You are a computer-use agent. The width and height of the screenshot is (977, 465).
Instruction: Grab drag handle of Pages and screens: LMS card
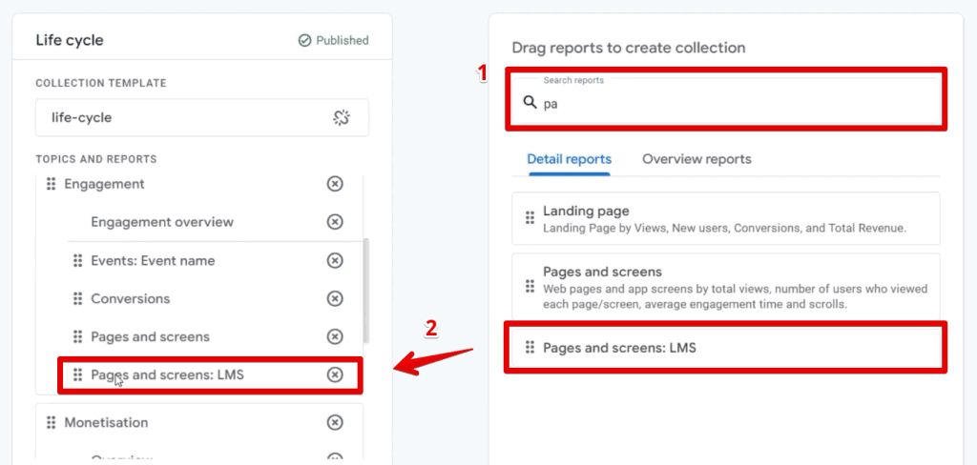pyautogui.click(x=530, y=348)
